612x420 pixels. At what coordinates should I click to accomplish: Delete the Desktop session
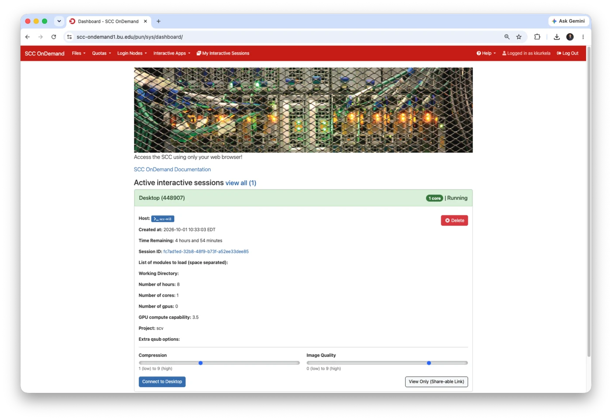tap(455, 221)
